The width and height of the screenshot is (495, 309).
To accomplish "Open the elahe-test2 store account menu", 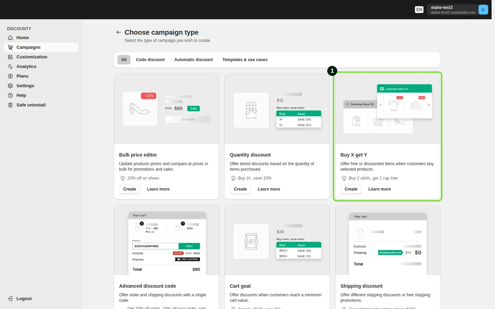I will click(x=458, y=10).
